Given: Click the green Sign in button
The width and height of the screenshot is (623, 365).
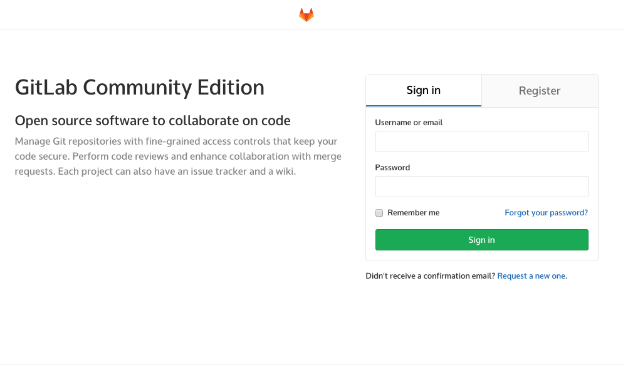Looking at the screenshot, I should pyautogui.click(x=481, y=240).
